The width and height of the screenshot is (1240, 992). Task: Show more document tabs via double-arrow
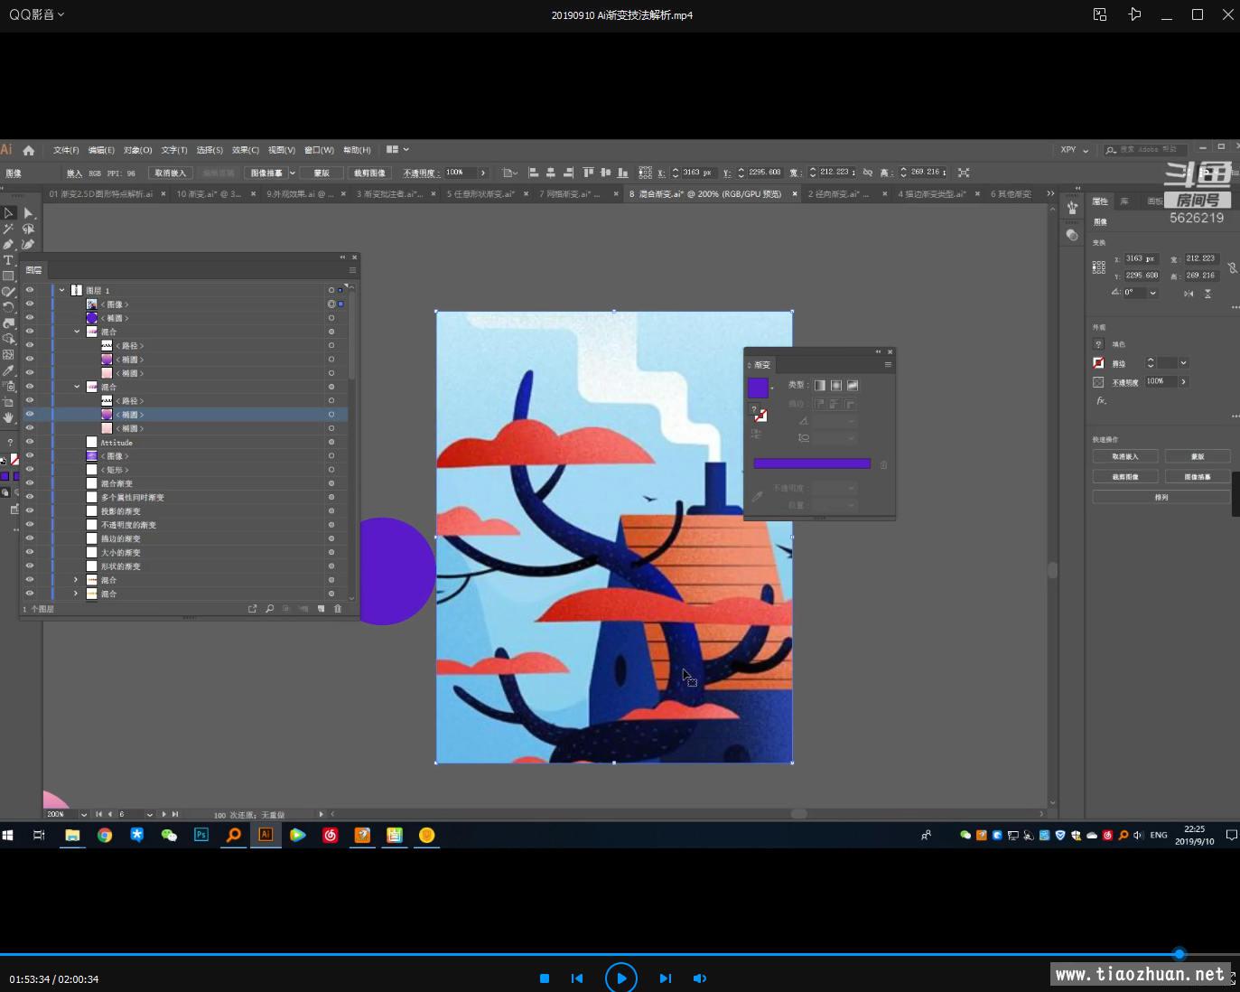pos(1049,193)
